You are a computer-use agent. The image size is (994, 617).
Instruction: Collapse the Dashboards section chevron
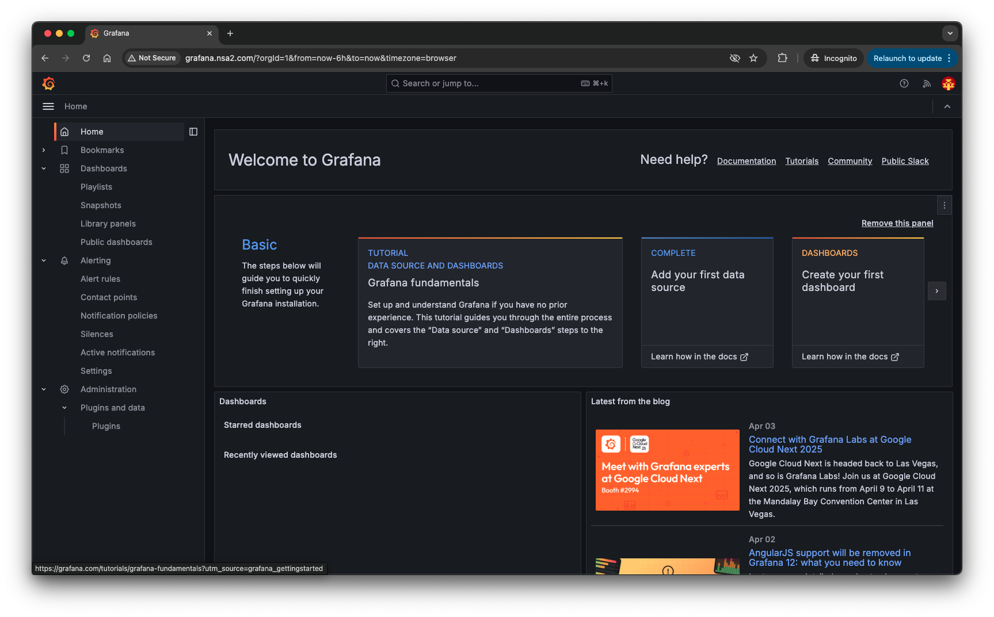click(x=44, y=168)
